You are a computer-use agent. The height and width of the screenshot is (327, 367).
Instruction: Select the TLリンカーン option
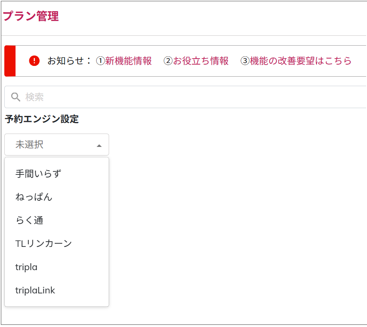pos(44,243)
